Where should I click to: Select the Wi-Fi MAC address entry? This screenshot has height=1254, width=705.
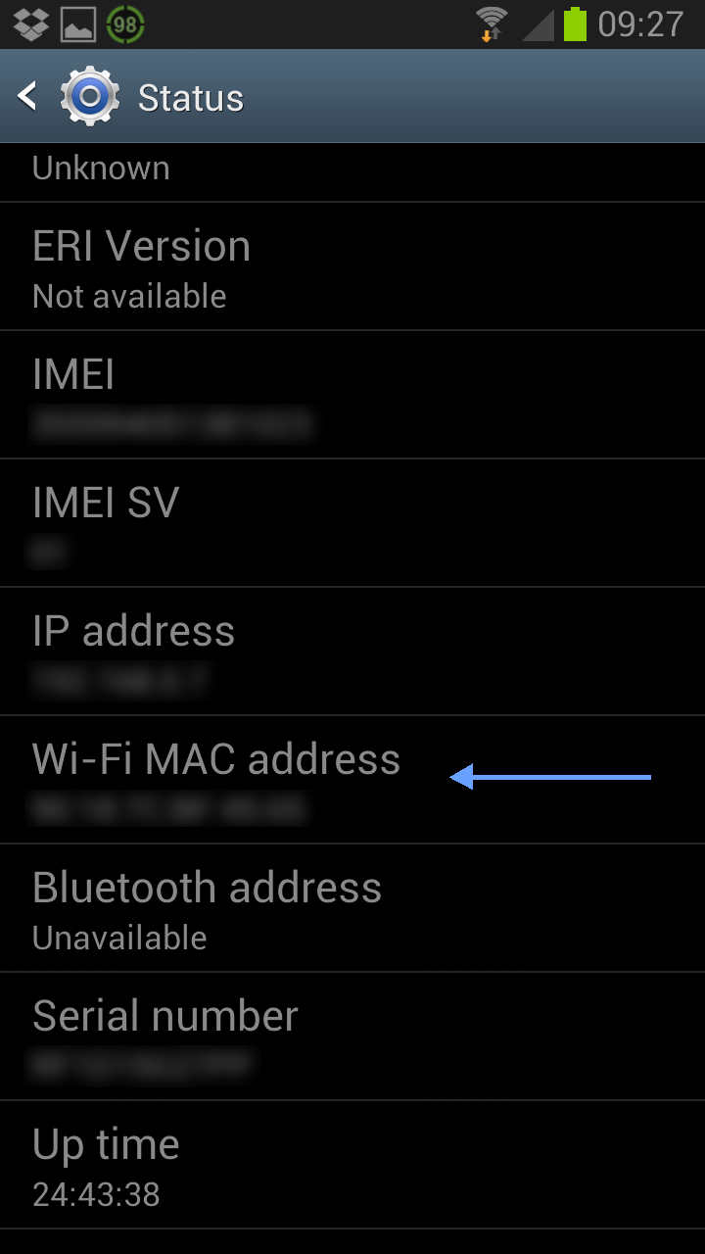point(352,781)
